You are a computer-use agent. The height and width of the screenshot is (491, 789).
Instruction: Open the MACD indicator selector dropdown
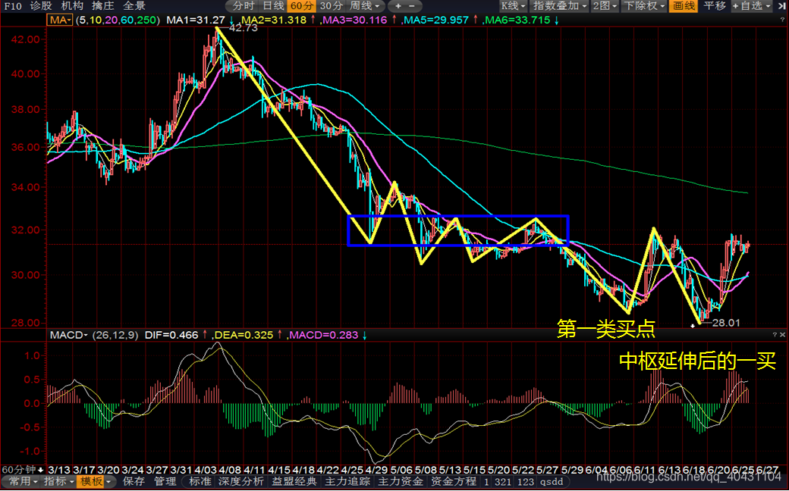pyautogui.click(x=68, y=335)
